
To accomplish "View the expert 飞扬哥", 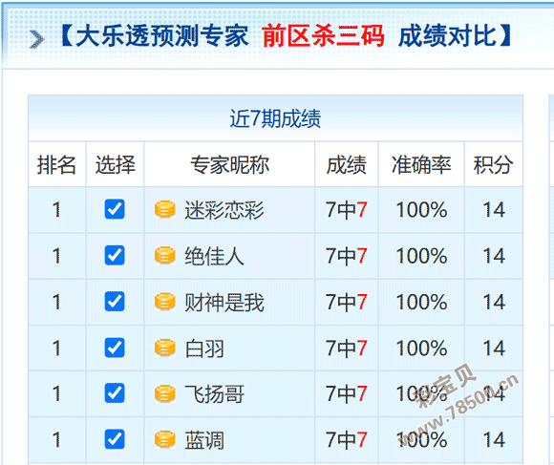I will (214, 394).
